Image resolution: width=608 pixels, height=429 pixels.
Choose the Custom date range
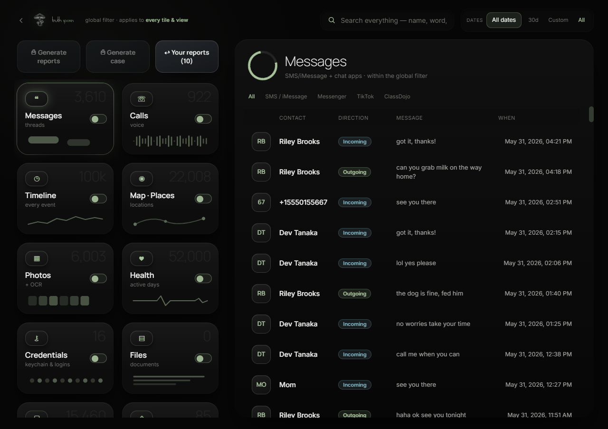coord(558,20)
